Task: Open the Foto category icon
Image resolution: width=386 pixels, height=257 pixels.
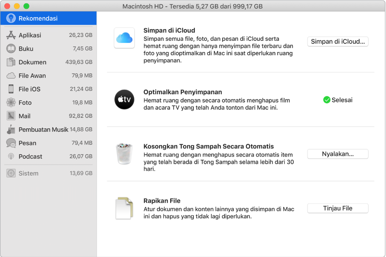Action: 11,103
